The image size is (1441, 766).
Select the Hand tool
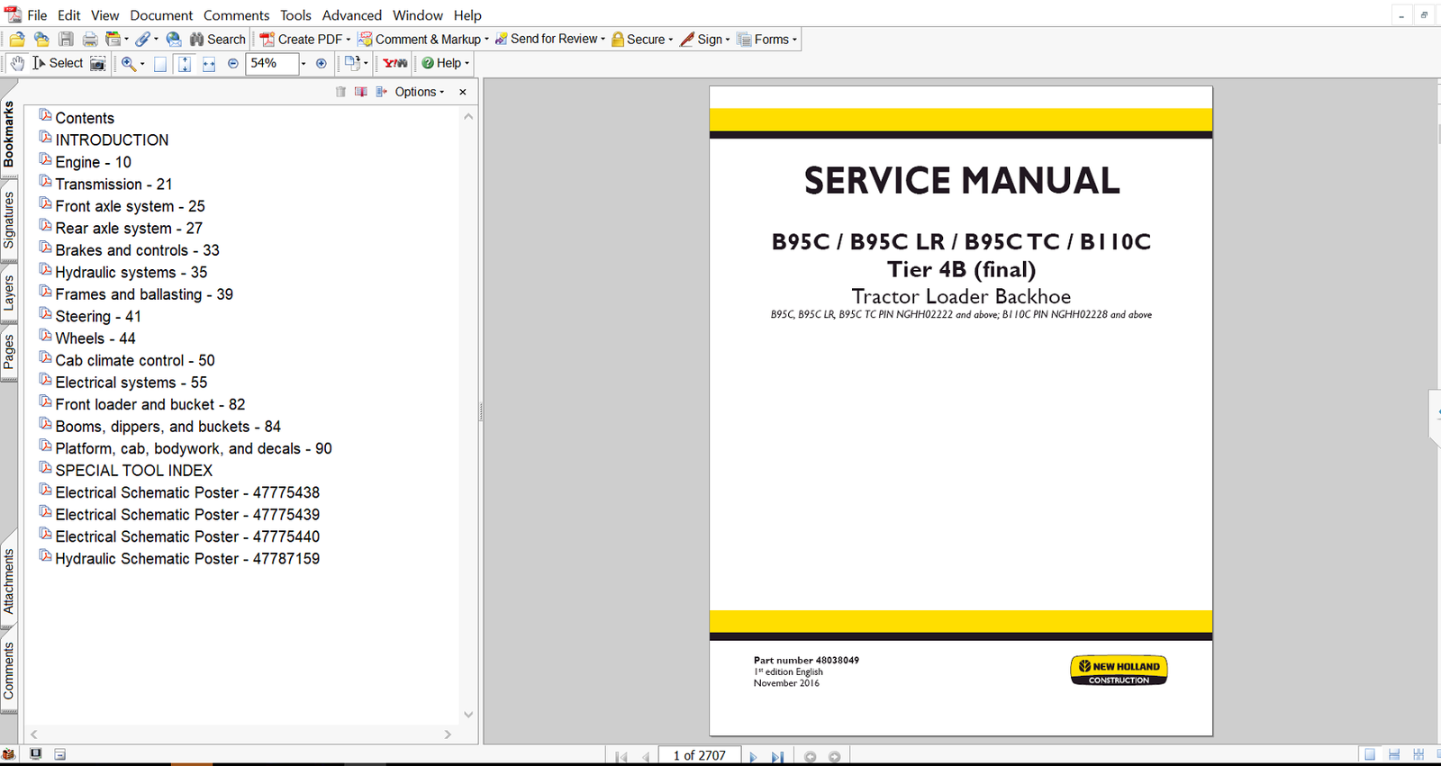click(x=17, y=63)
